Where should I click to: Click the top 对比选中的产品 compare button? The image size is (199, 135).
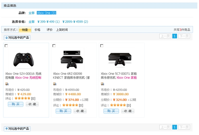pyautogui.click(x=17, y=38)
